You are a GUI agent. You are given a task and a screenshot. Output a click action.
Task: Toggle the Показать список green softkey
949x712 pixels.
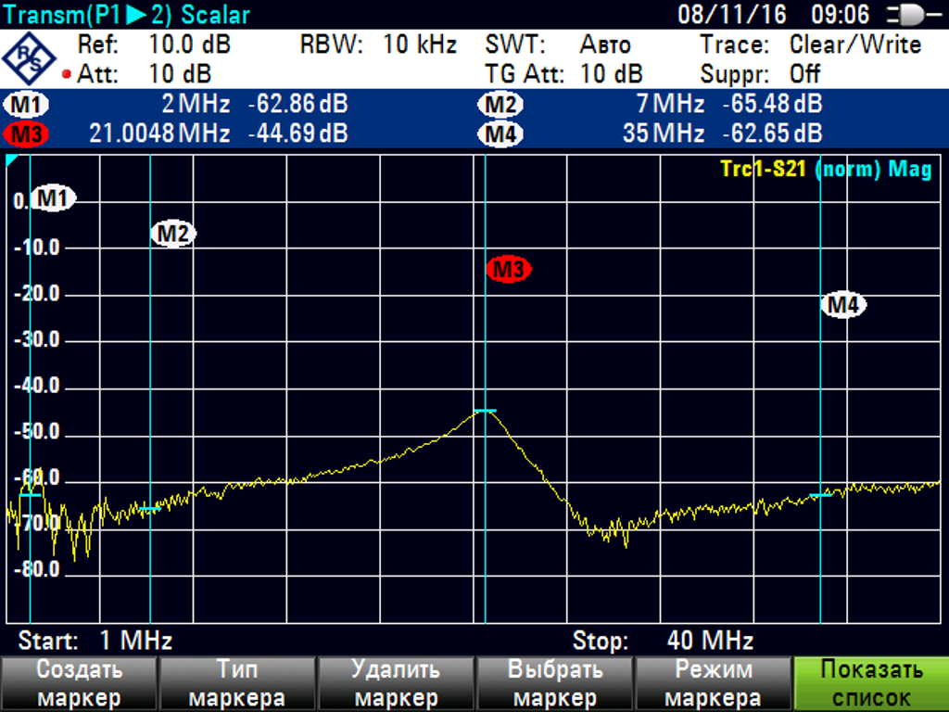pos(871,684)
